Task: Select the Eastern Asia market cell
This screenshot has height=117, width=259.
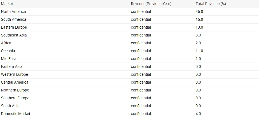Action: (12, 66)
